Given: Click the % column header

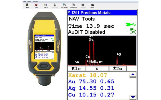Looking at the screenshot, I should (x=97, y=69).
